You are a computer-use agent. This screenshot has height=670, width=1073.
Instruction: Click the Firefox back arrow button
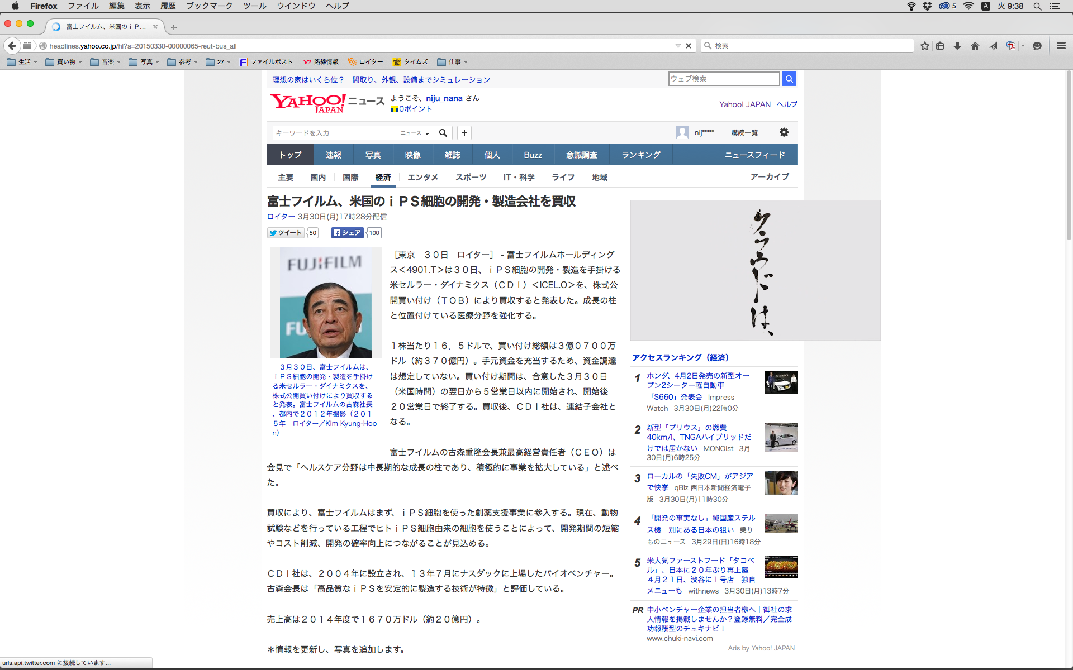(12, 46)
